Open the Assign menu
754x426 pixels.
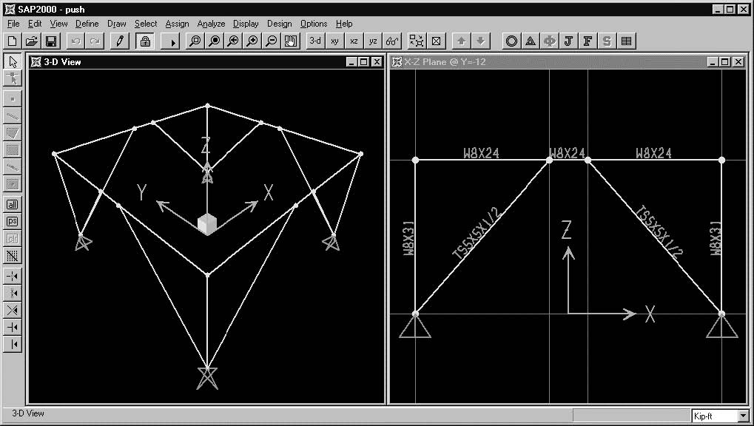(177, 24)
